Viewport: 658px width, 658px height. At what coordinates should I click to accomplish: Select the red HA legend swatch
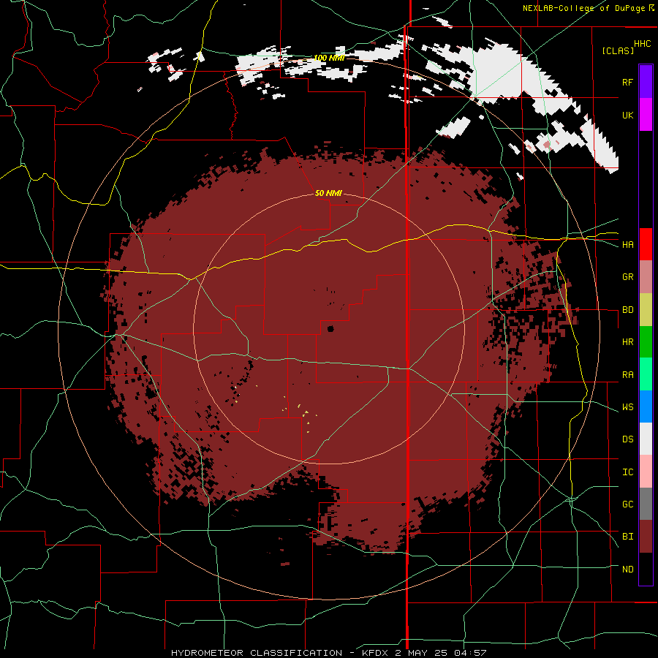646,244
